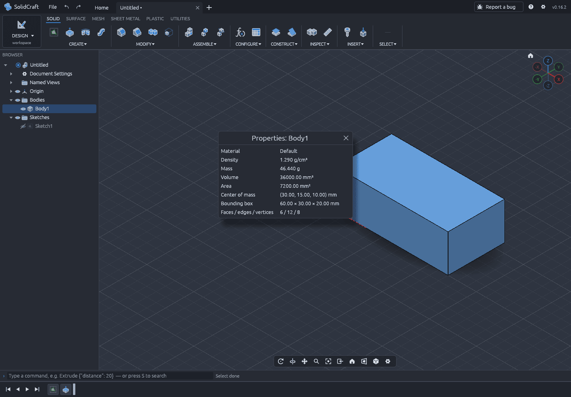Switch to the SURFACE tab
This screenshot has width=571, height=397.
(x=76, y=19)
